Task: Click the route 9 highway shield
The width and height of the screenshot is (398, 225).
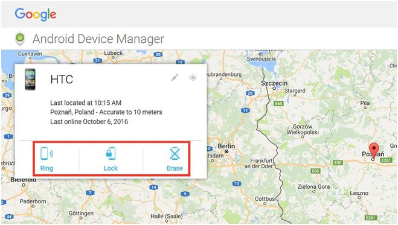Action: click(185, 194)
